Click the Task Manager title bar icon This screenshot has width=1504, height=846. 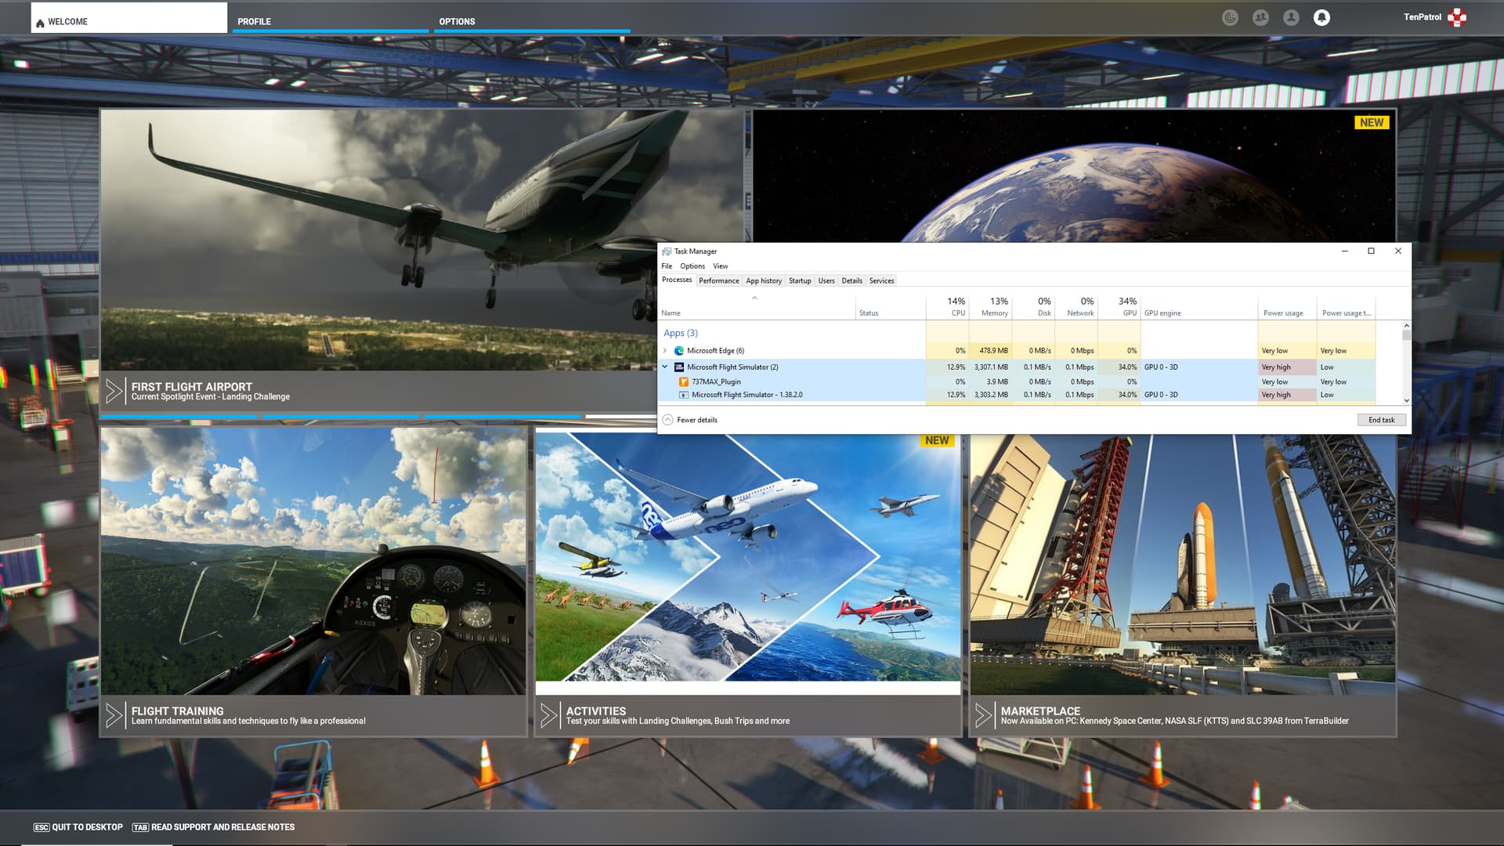pos(667,251)
